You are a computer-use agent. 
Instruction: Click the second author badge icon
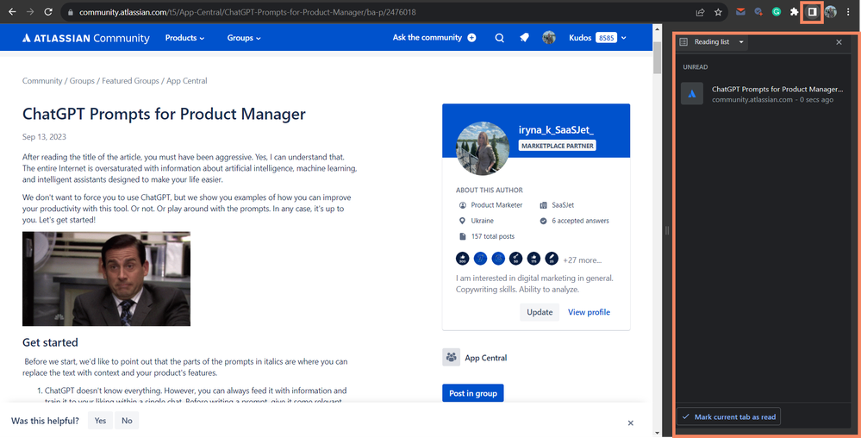480,259
